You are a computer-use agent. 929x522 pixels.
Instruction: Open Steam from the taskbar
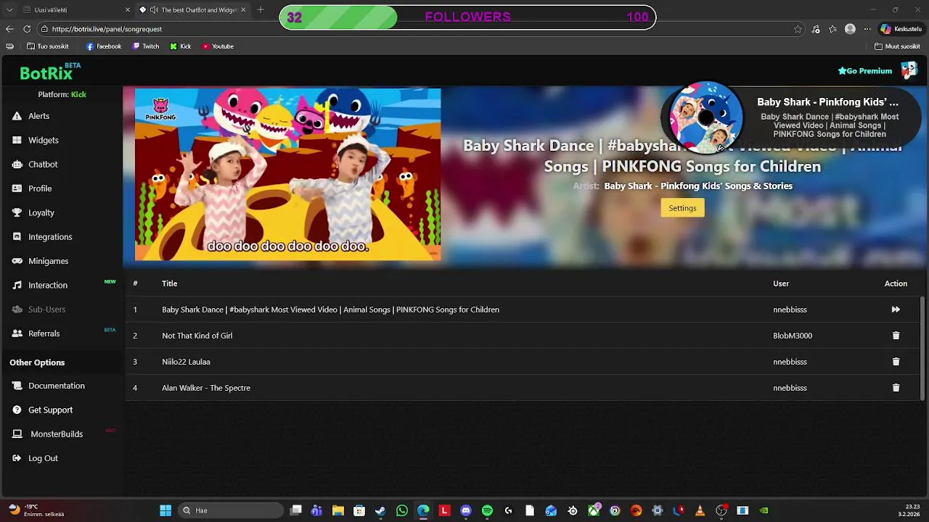tap(380, 510)
